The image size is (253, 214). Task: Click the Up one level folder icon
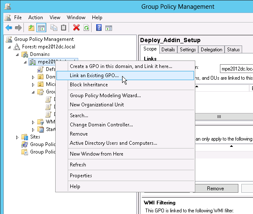[x=31, y=28]
